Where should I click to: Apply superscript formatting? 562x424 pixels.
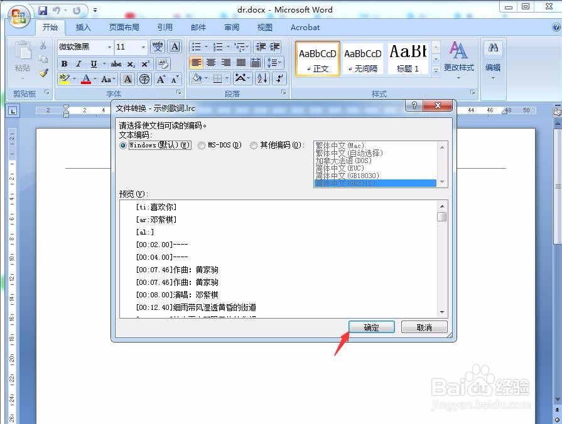pos(145,64)
